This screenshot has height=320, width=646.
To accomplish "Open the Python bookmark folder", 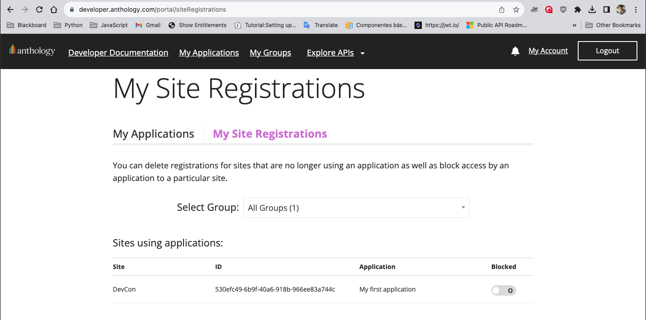I will point(68,25).
